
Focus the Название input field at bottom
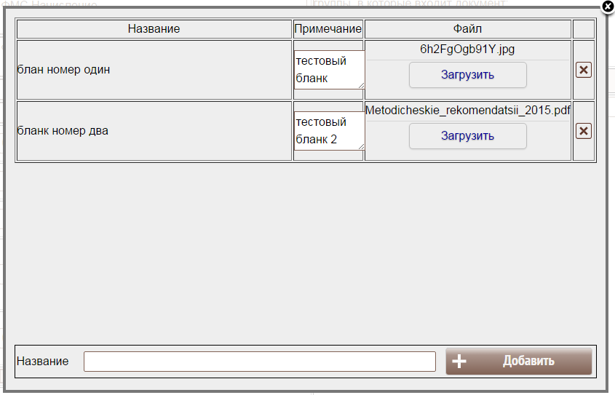coord(259,362)
